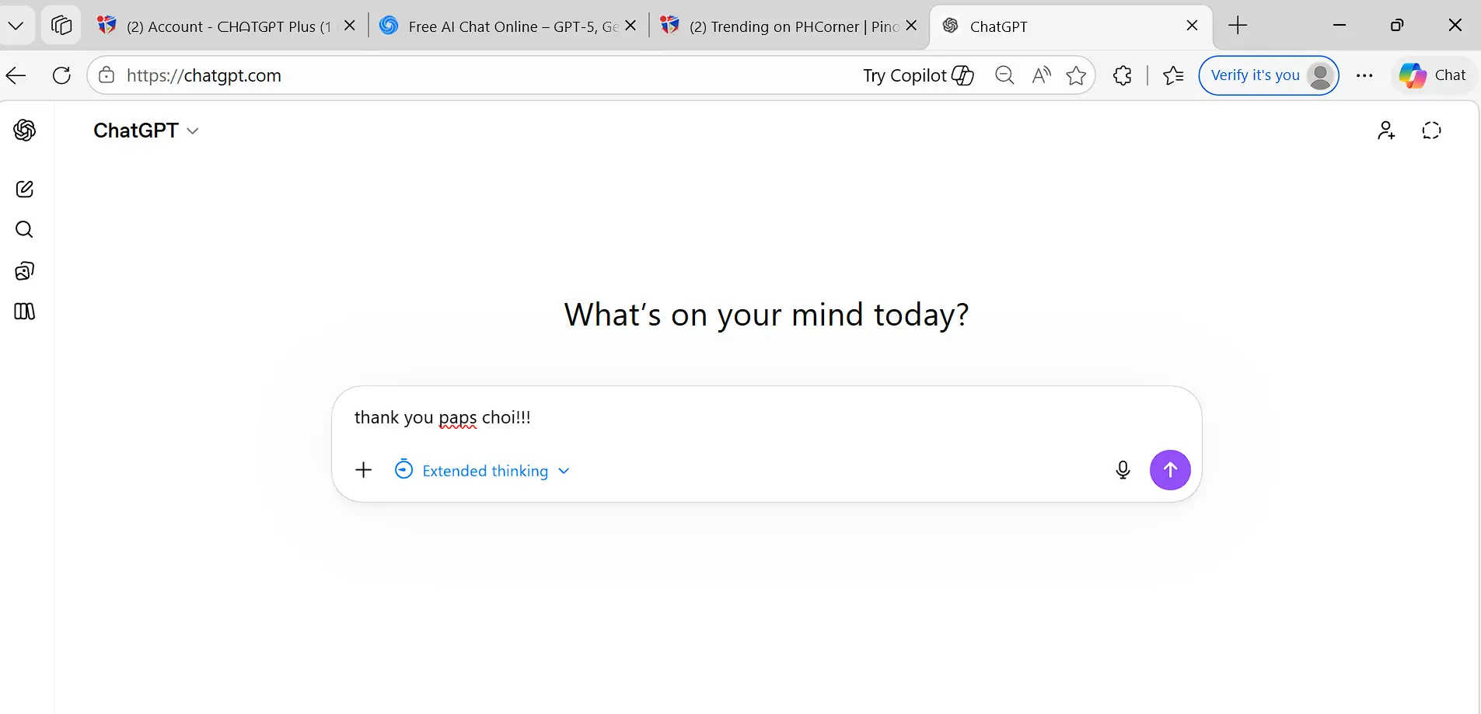This screenshot has height=714, width=1481.
Task: Open the Copilot Chat sidebar button
Action: 1433,75
